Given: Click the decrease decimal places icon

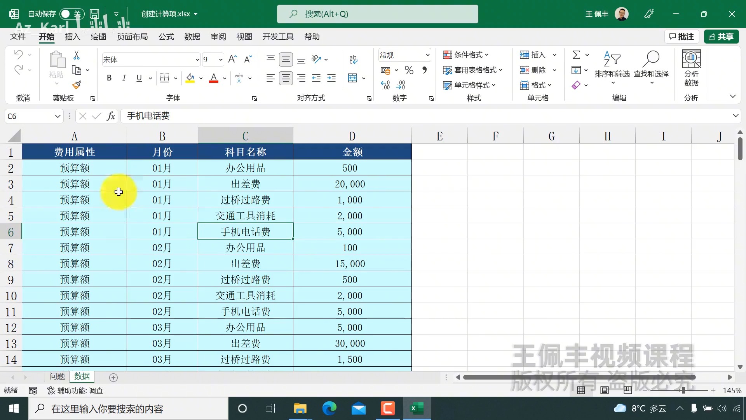Looking at the screenshot, I should (401, 85).
